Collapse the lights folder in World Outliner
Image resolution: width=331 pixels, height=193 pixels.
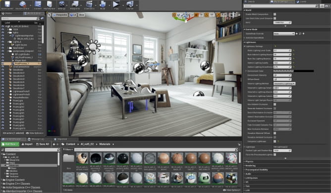(x=8, y=33)
